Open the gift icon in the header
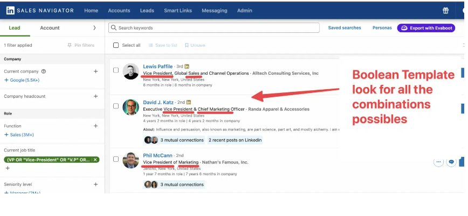This screenshot has height=216, width=468. [445, 10]
